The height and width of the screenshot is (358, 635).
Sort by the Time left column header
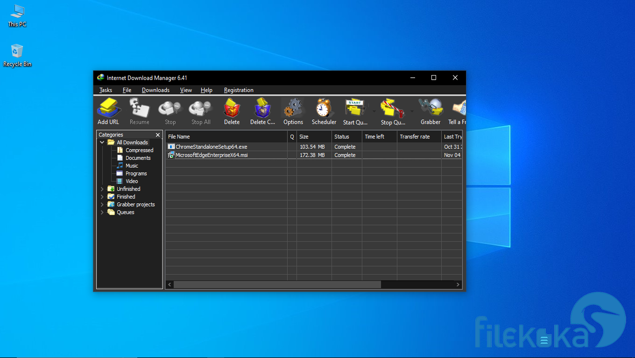click(380, 137)
